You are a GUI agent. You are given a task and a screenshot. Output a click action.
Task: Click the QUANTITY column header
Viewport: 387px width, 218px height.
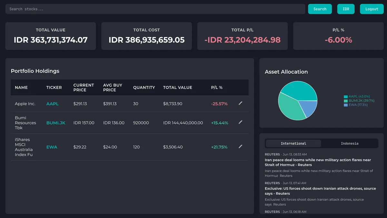[144, 88]
